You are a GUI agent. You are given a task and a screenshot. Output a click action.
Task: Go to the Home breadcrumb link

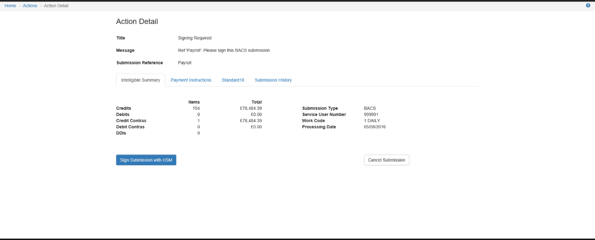point(10,6)
